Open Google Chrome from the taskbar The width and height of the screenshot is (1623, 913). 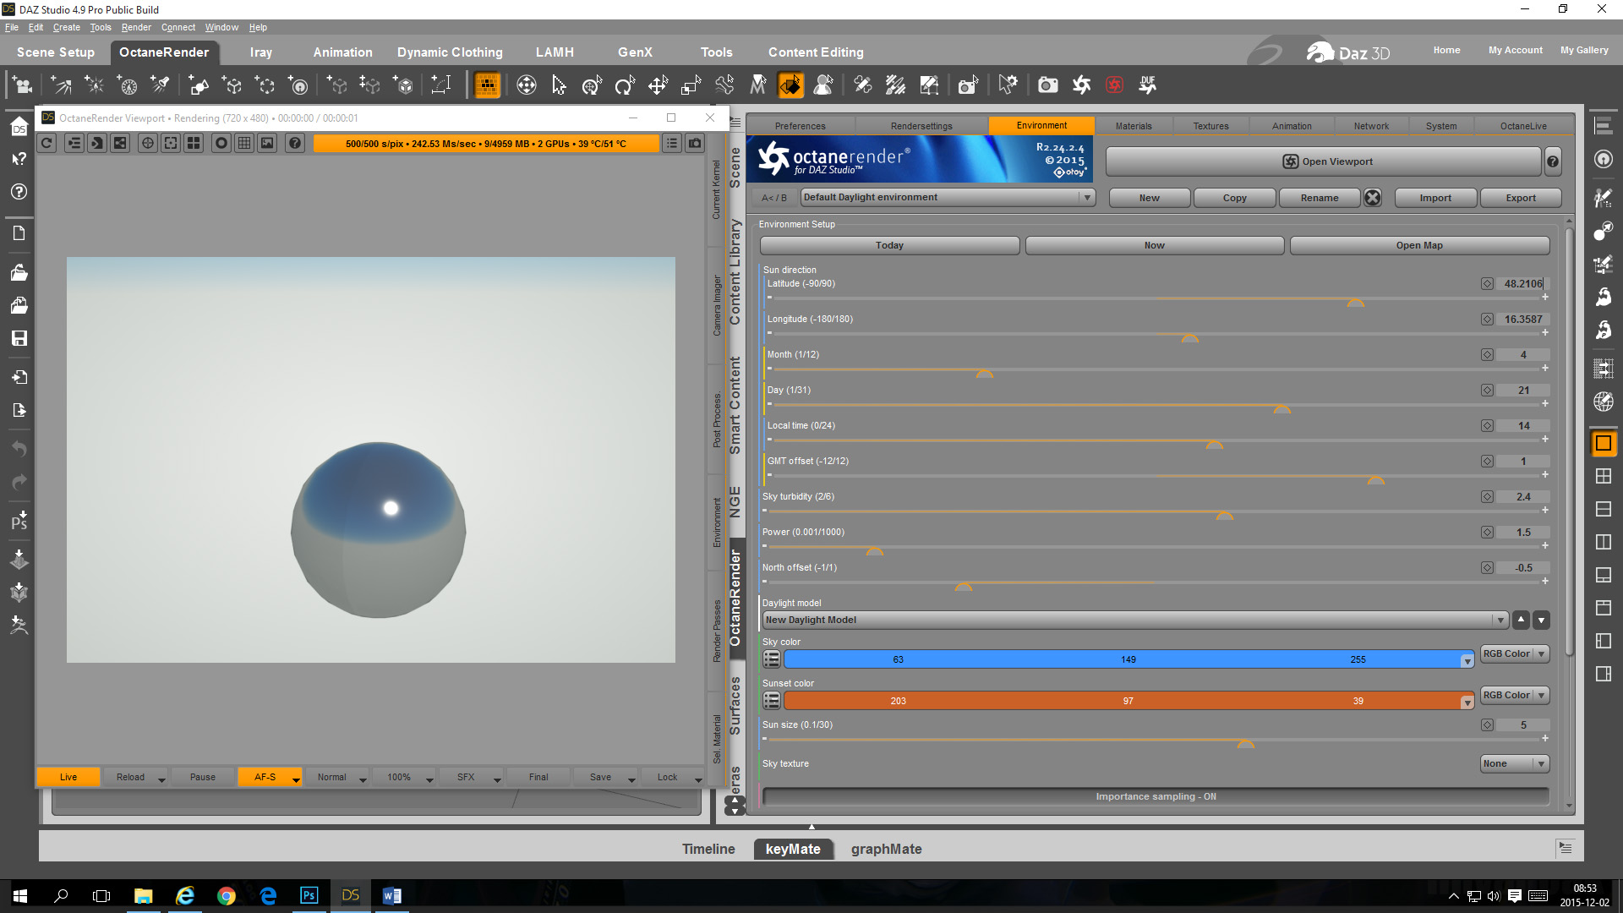(226, 895)
